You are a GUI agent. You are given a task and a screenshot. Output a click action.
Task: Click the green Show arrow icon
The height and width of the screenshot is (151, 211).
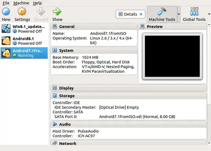[57, 12]
